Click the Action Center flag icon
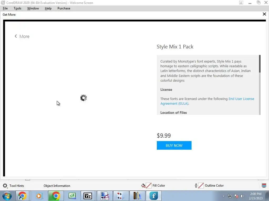The image size is (269, 201). (x=236, y=196)
